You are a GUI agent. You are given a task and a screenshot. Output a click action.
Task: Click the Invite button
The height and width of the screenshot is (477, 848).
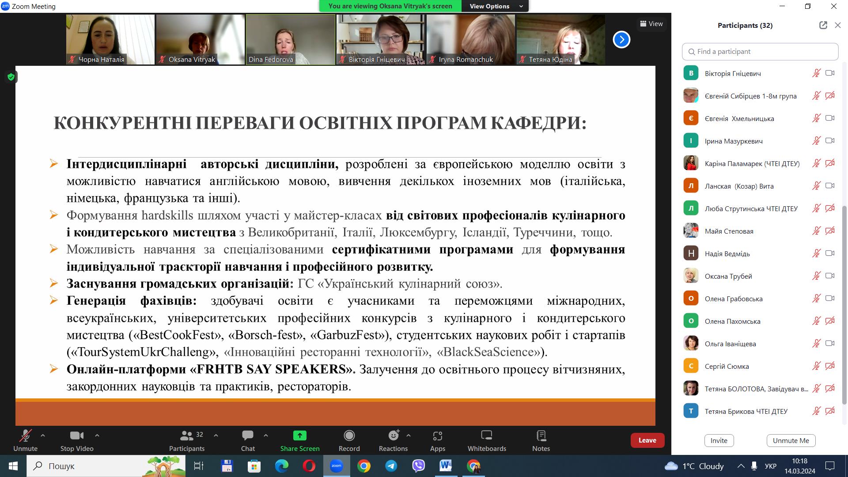719,440
